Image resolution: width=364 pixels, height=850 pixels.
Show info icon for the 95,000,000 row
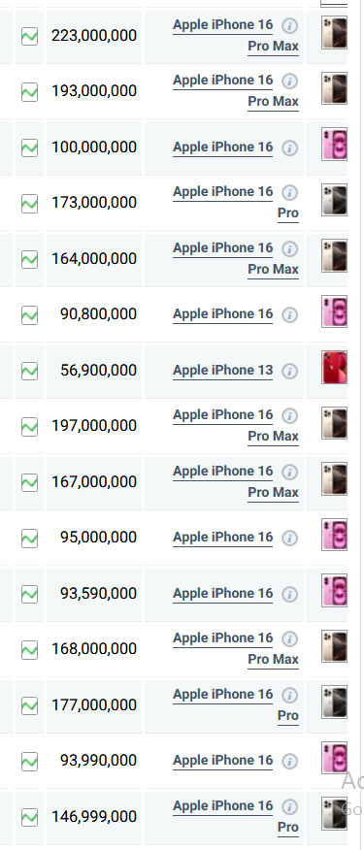click(x=290, y=539)
